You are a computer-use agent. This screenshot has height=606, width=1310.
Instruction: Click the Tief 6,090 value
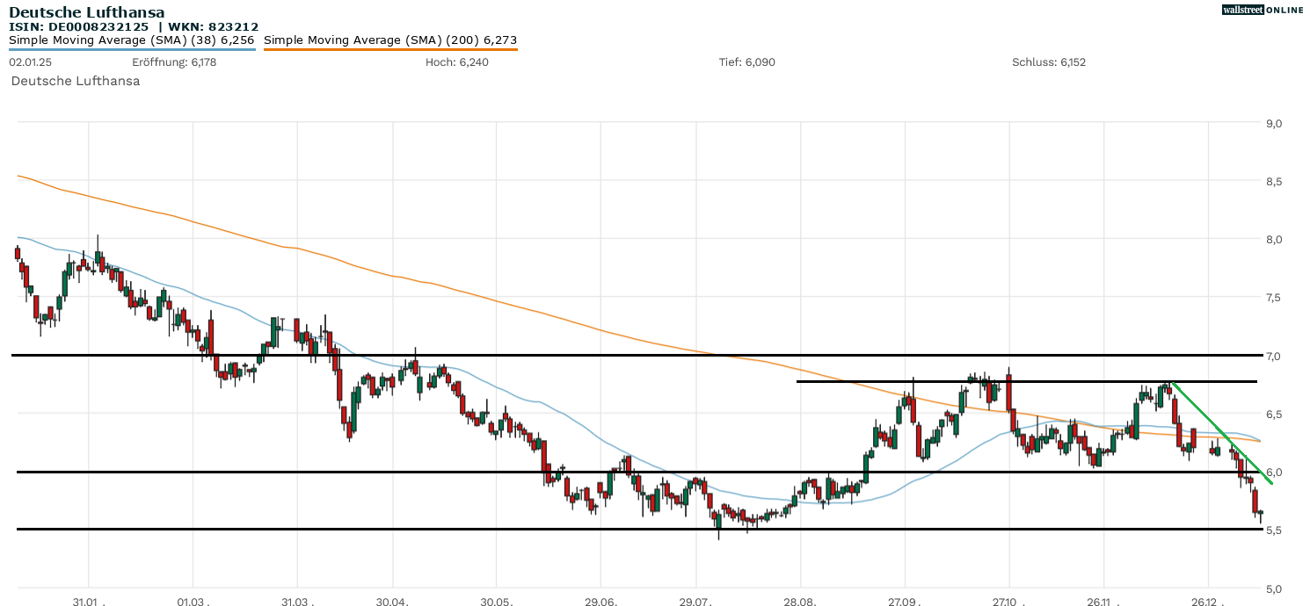pyautogui.click(x=746, y=62)
